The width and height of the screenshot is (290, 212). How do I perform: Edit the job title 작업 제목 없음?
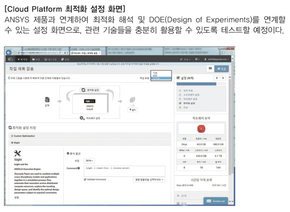(22, 69)
